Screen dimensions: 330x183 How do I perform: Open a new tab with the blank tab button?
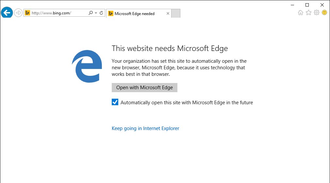tap(176, 14)
